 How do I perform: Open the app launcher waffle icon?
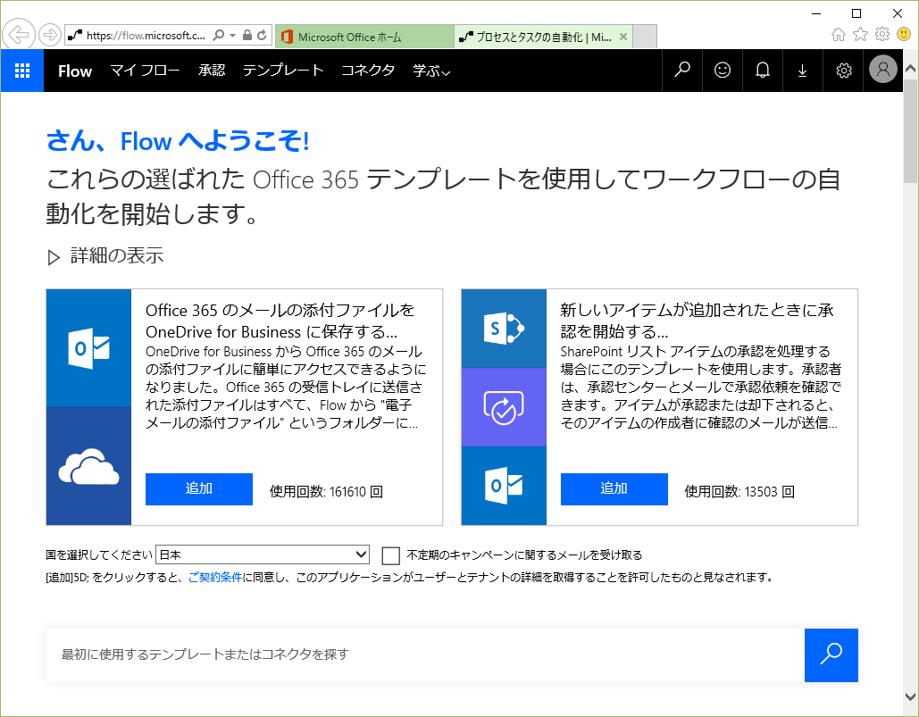(x=22, y=71)
